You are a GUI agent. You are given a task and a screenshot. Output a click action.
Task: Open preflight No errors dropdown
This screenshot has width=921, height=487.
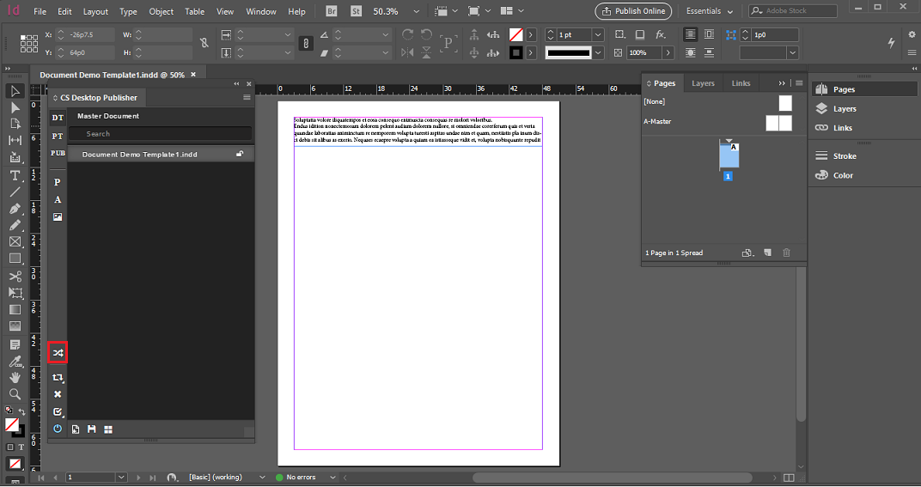coord(332,477)
